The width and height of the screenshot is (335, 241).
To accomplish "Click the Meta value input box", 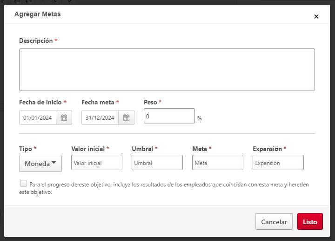I will (x=218, y=163).
